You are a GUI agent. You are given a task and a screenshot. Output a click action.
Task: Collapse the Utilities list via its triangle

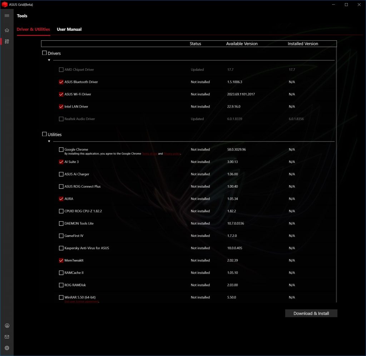49,141
